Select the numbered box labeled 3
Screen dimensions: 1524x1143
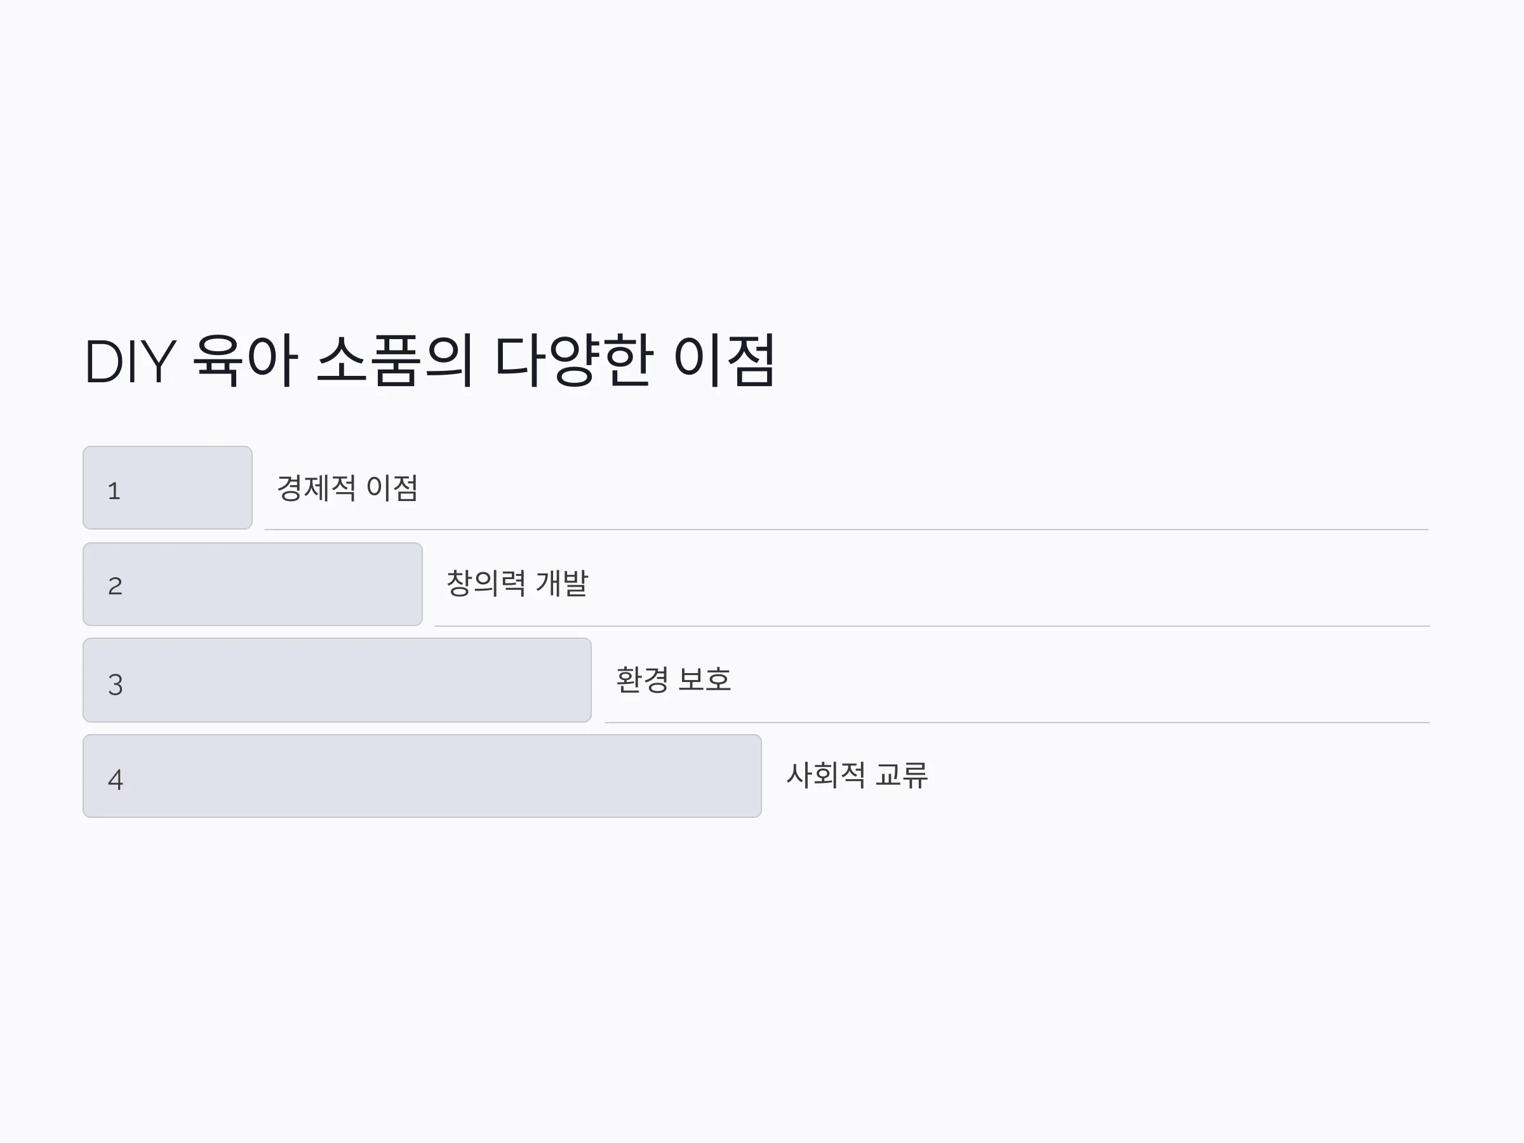(x=337, y=680)
